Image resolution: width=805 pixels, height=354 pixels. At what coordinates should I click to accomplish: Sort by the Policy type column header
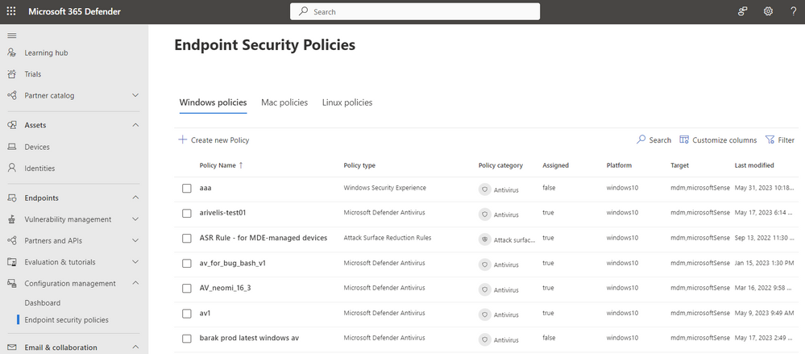pos(359,165)
